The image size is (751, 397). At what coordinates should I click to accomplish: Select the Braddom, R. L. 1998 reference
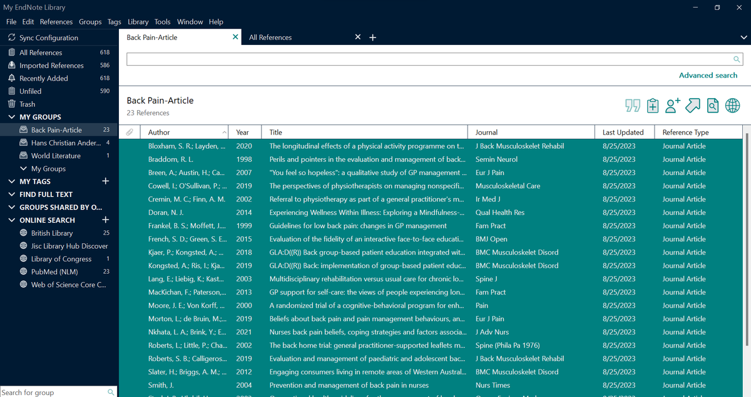(430, 159)
